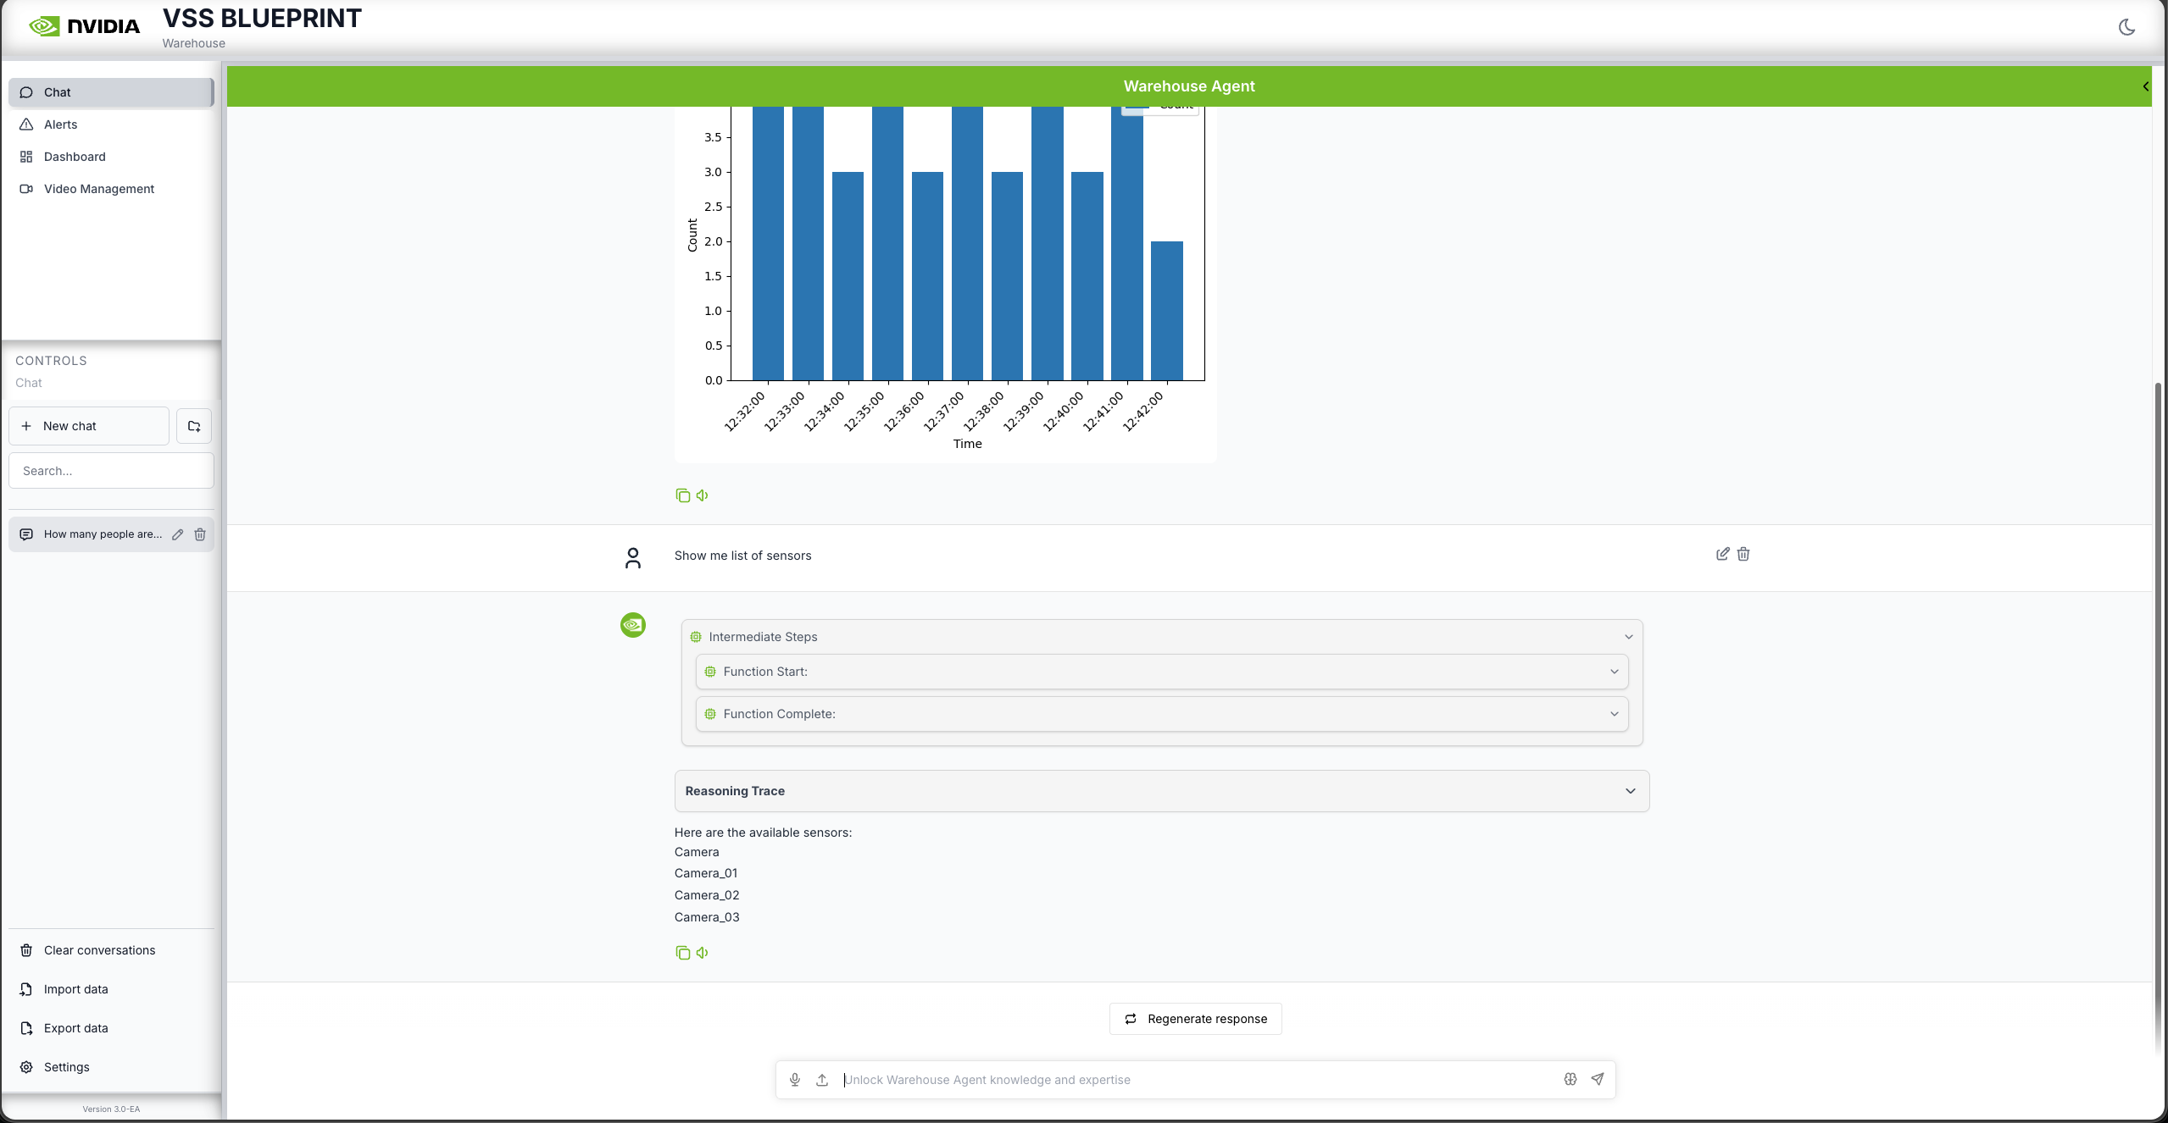The height and width of the screenshot is (1123, 2168).
Task: Delete the 'Show me list of sensors' message
Action: pyautogui.click(x=1743, y=554)
